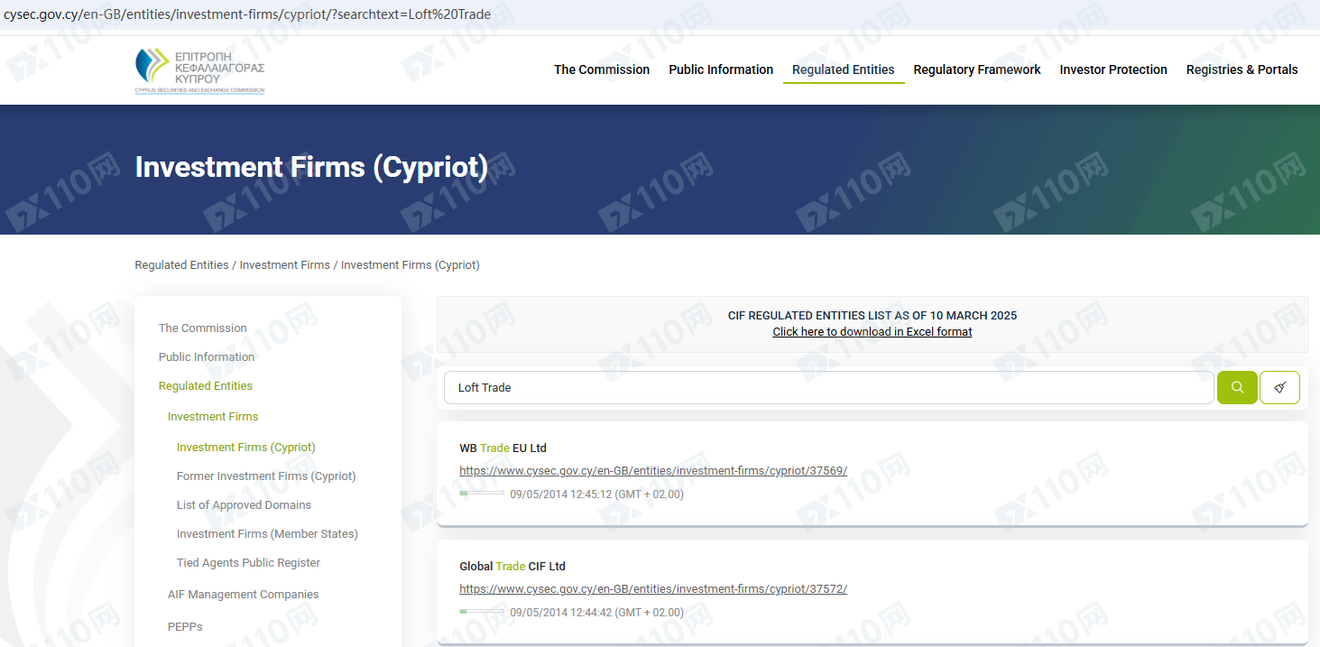The image size is (1320, 647).
Task: Open Public Information top menu
Action: (x=720, y=69)
